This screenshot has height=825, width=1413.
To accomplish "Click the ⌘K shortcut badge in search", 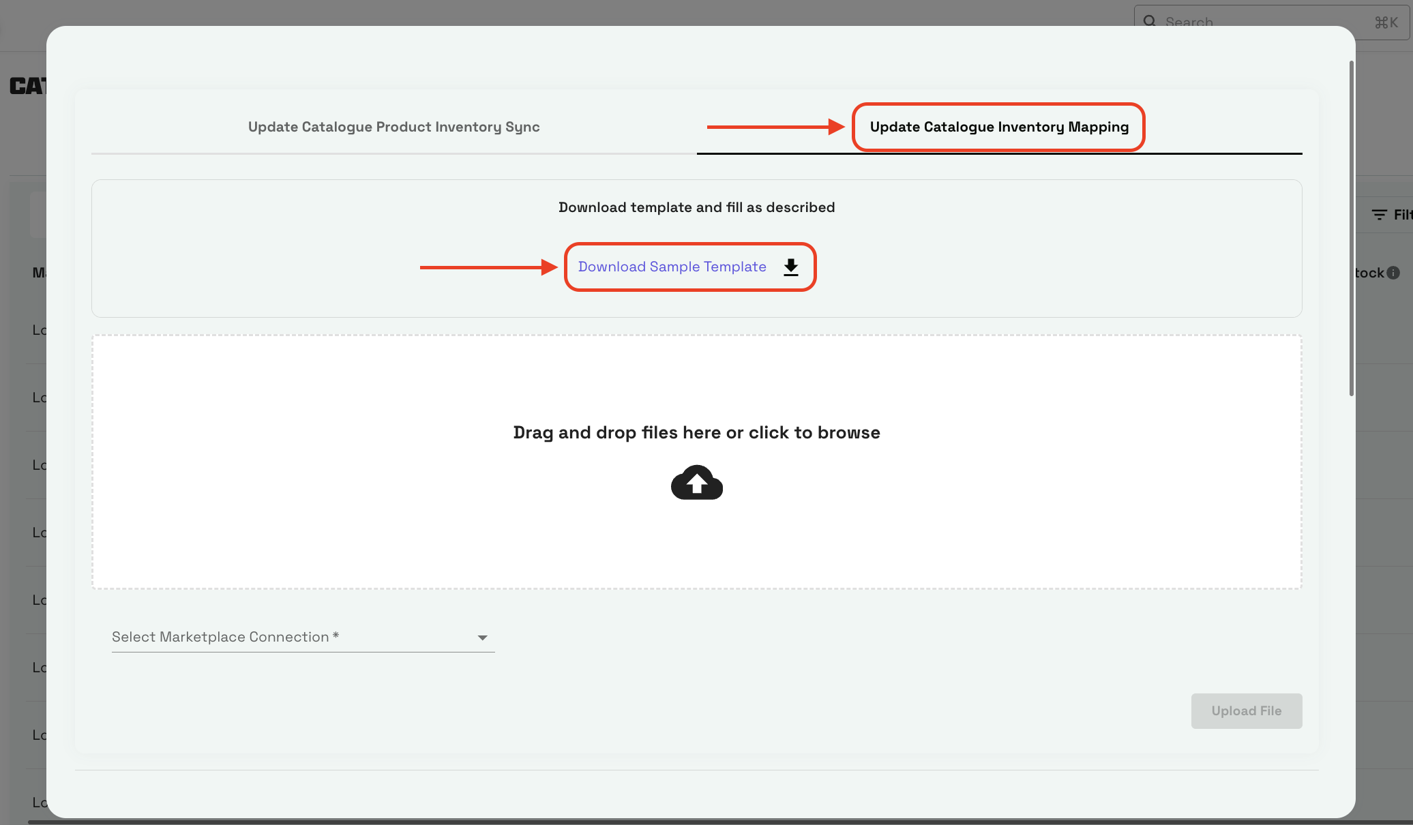I will click(x=1386, y=22).
